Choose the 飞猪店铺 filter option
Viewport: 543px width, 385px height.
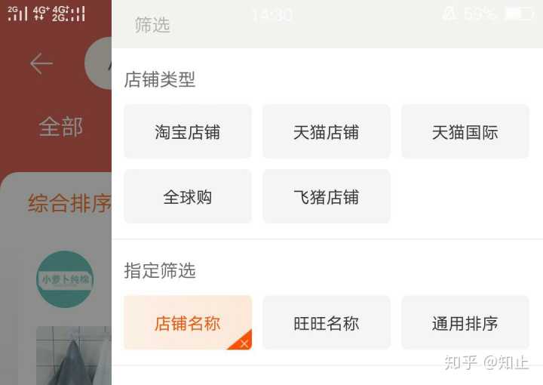click(x=327, y=196)
